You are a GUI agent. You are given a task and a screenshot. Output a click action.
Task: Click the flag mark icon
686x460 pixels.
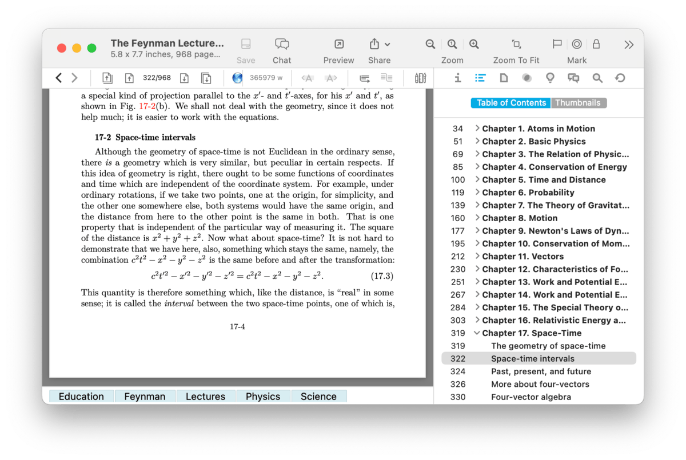pos(557,45)
